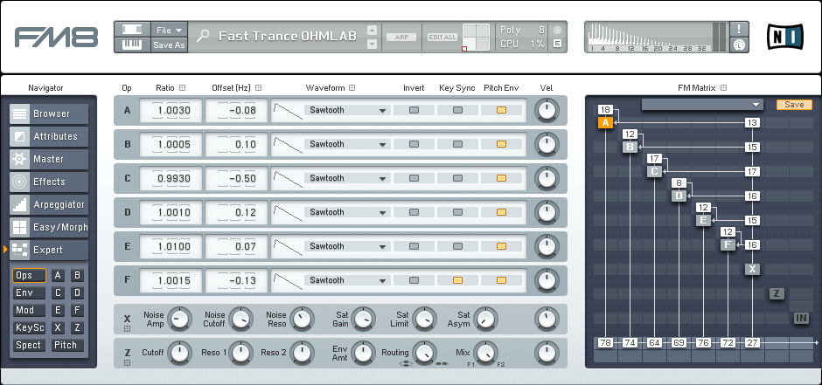The height and width of the screenshot is (385, 822).
Task: Open operator B Sawtooth waveform dropdown
Action: [347, 144]
